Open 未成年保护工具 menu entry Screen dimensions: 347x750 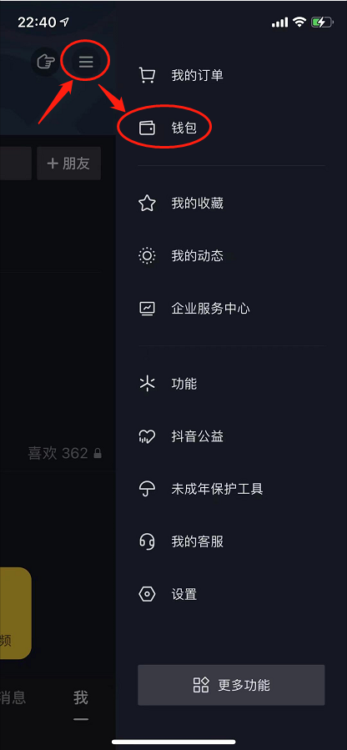tap(231, 490)
